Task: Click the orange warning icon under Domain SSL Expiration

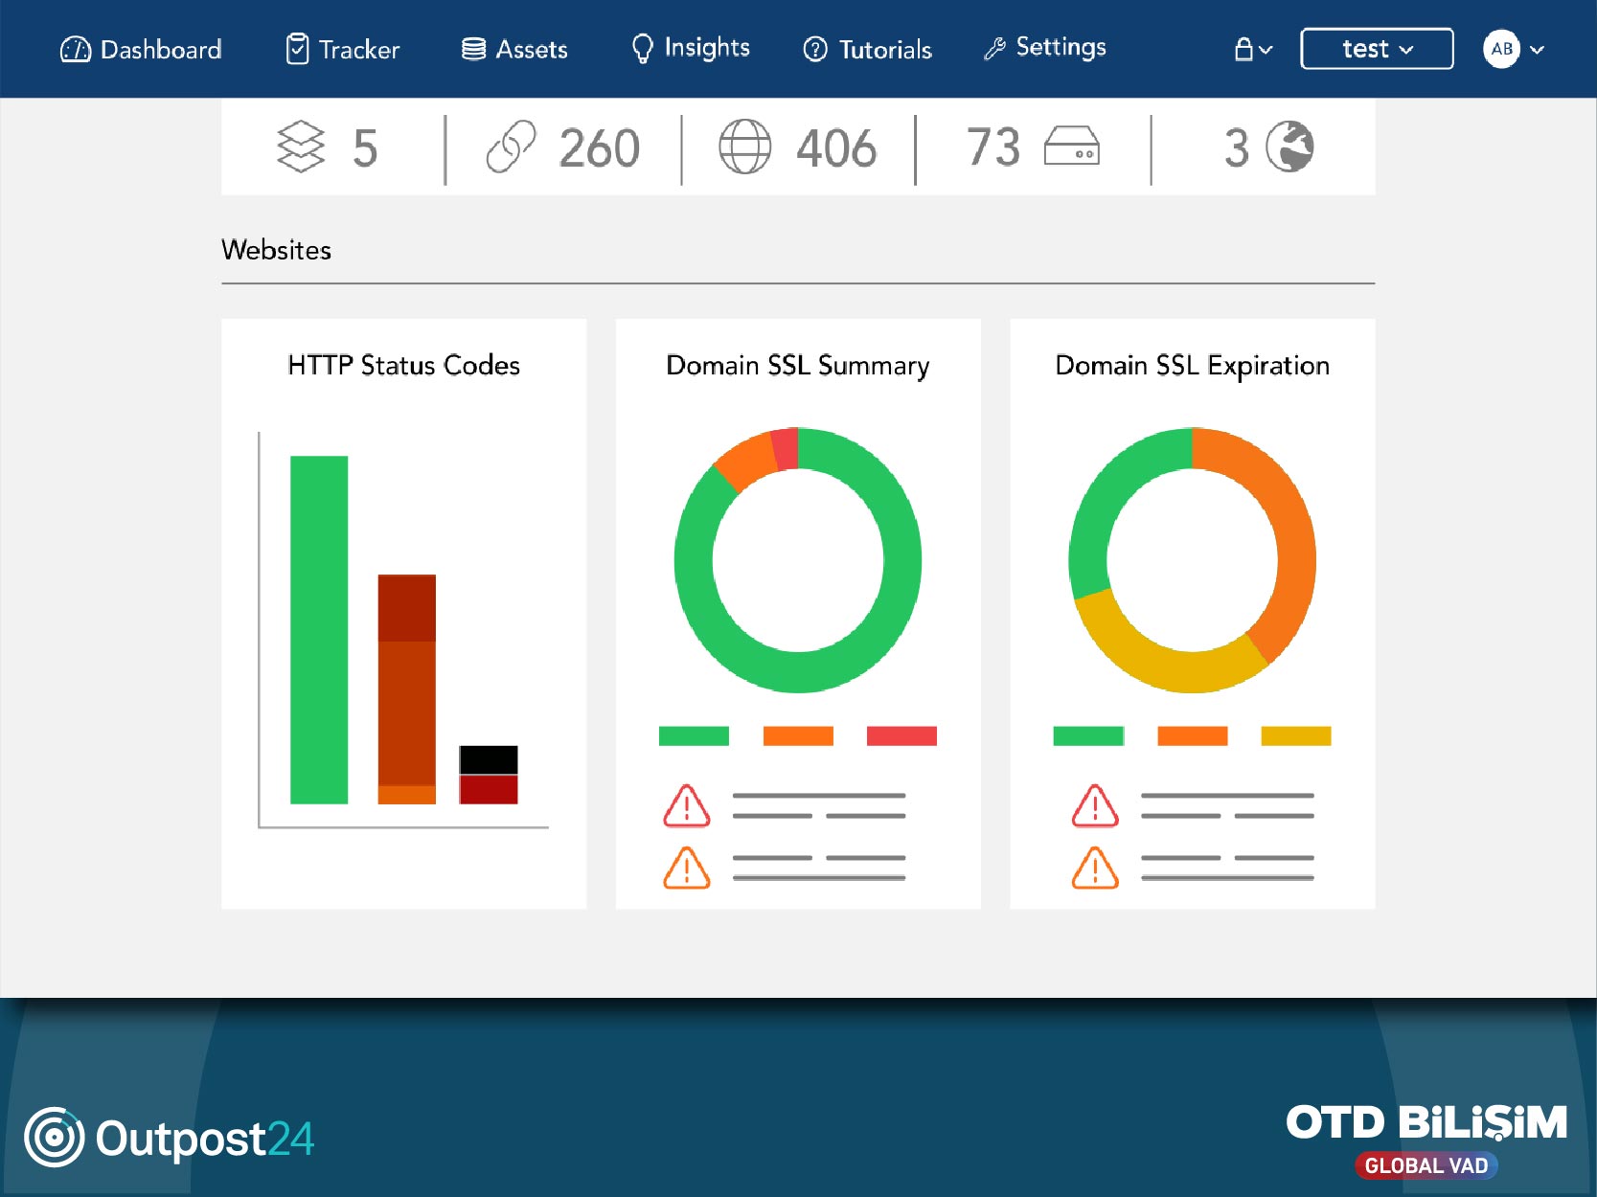Action: pos(1095,868)
